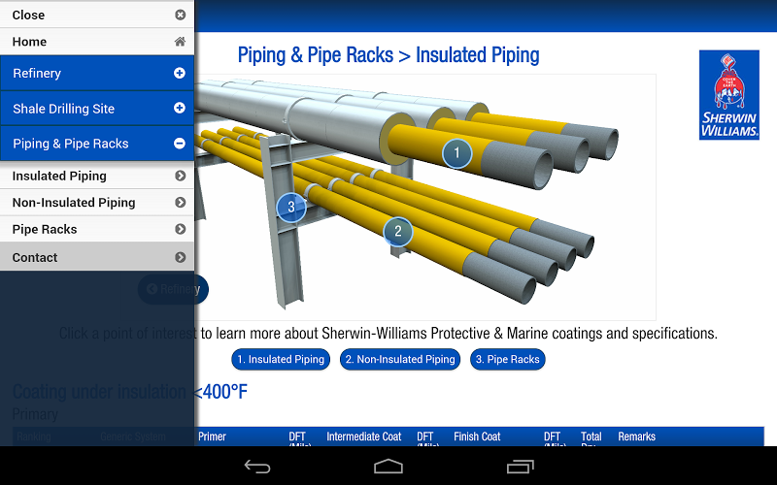Expand the Shale Drilling Site section
The height and width of the screenshot is (485, 777).
click(97, 109)
